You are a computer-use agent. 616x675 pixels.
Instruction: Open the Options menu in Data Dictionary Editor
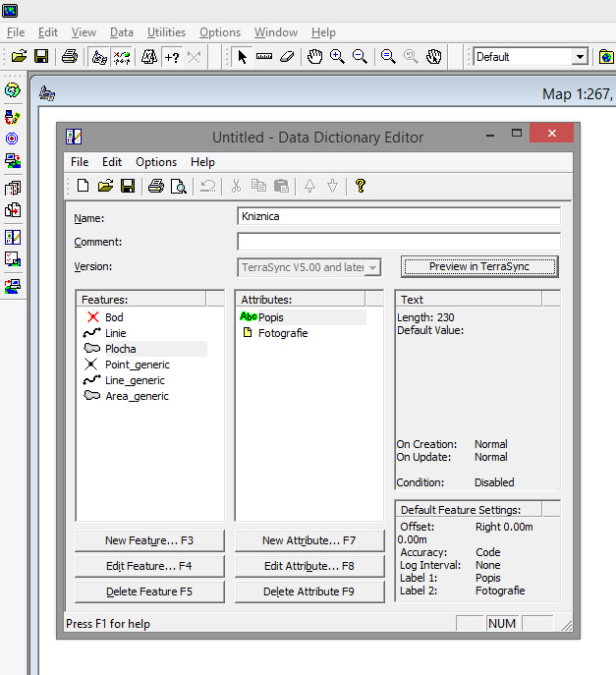pyautogui.click(x=156, y=162)
